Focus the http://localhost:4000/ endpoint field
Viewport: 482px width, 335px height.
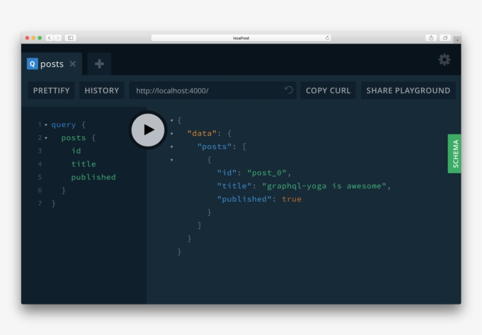coord(213,91)
